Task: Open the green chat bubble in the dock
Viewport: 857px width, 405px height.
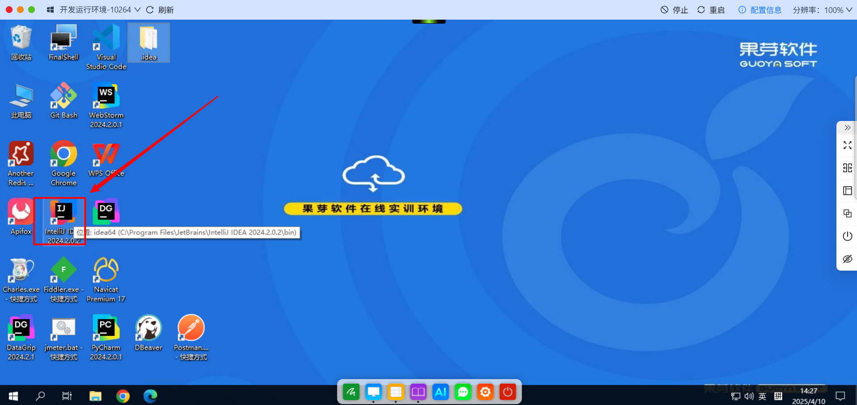Action: (463, 392)
